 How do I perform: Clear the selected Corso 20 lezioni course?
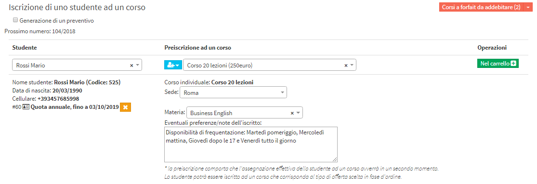[x=346, y=66]
